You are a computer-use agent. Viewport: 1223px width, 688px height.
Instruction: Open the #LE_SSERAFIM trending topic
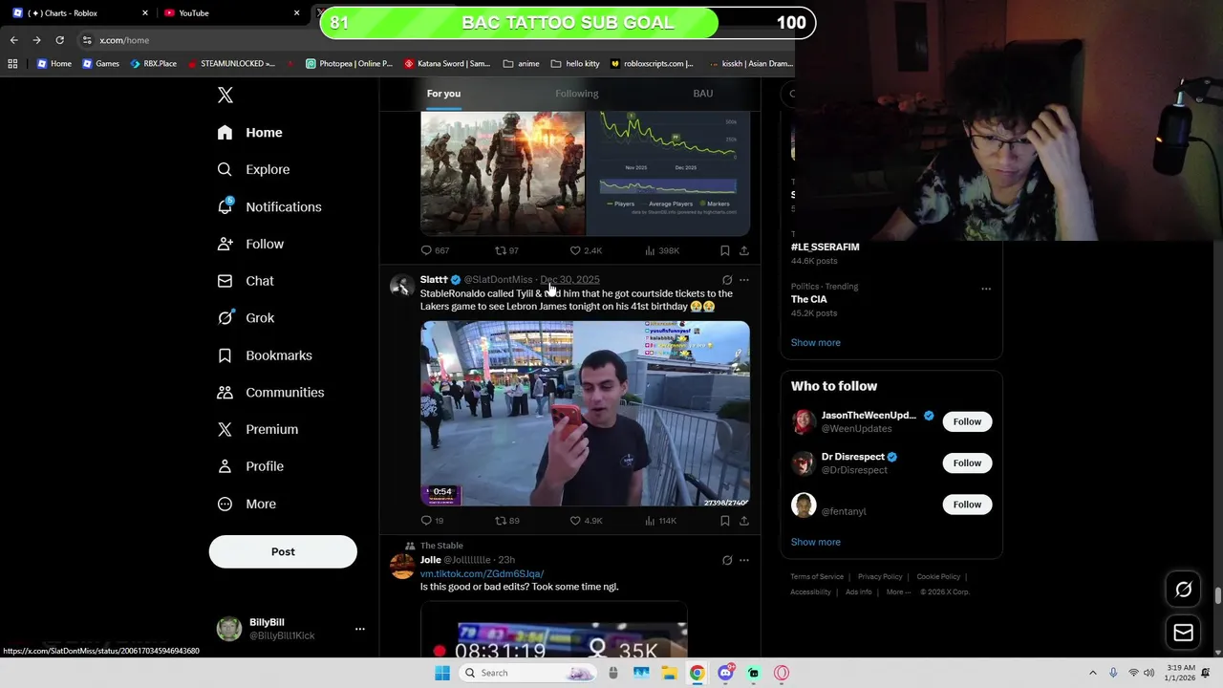coord(825,247)
